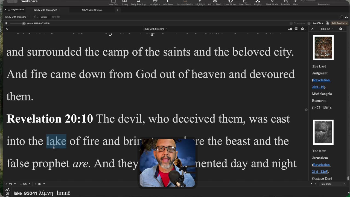Enable the Compare checkbox
350x197 pixels.
pyautogui.click(x=291, y=24)
